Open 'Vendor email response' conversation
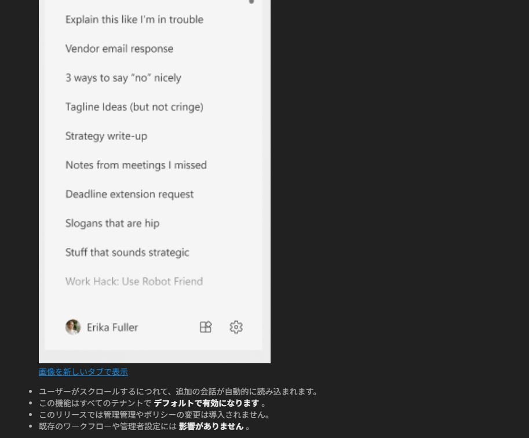Screen dimensions: 529x438 tap(119, 49)
